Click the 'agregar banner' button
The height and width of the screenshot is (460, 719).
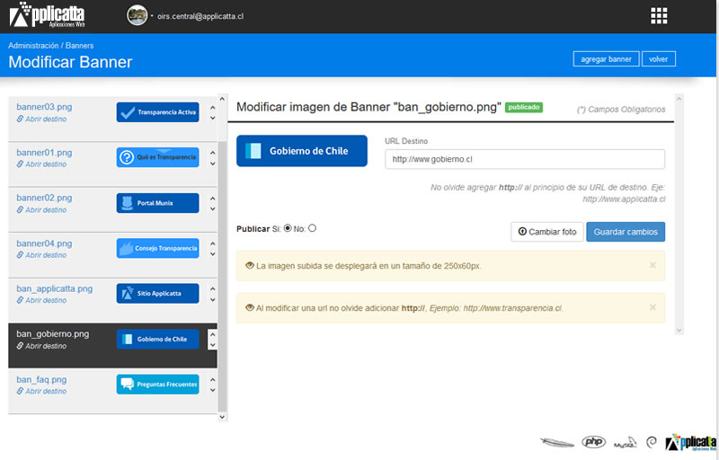pos(605,58)
